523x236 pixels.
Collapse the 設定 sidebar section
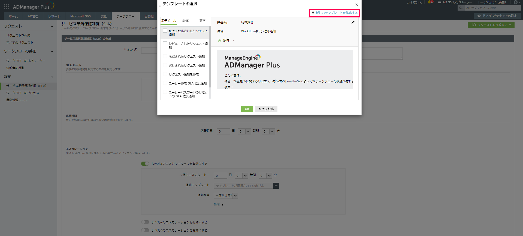[52, 77]
